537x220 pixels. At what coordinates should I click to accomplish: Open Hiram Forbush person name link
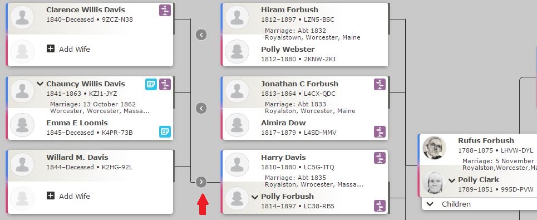(x=289, y=9)
